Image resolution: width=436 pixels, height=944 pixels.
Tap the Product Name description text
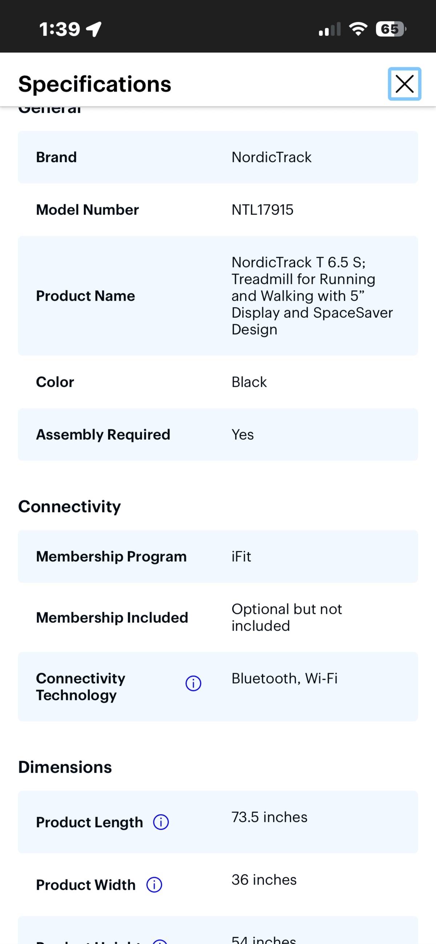click(x=312, y=296)
